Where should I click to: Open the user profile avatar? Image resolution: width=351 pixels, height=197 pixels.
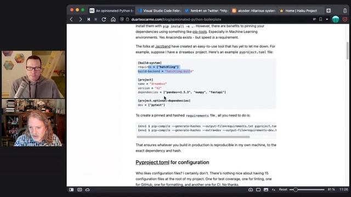(336, 20)
